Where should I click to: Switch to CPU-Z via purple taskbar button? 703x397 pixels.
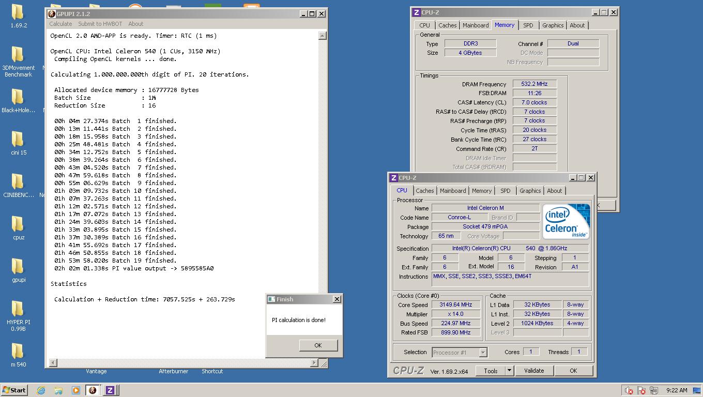coord(110,390)
